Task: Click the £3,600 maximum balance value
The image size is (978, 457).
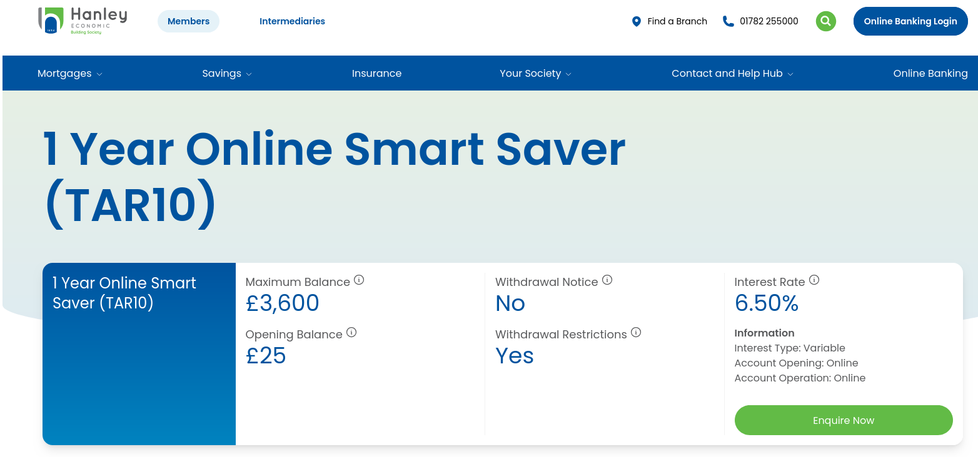Action: (283, 303)
